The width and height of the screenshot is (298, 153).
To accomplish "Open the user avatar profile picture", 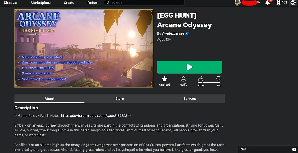I will tap(237, 3).
